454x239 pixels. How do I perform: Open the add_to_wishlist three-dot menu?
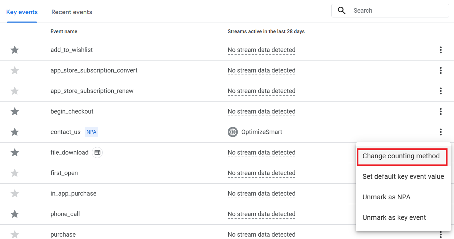tap(441, 50)
